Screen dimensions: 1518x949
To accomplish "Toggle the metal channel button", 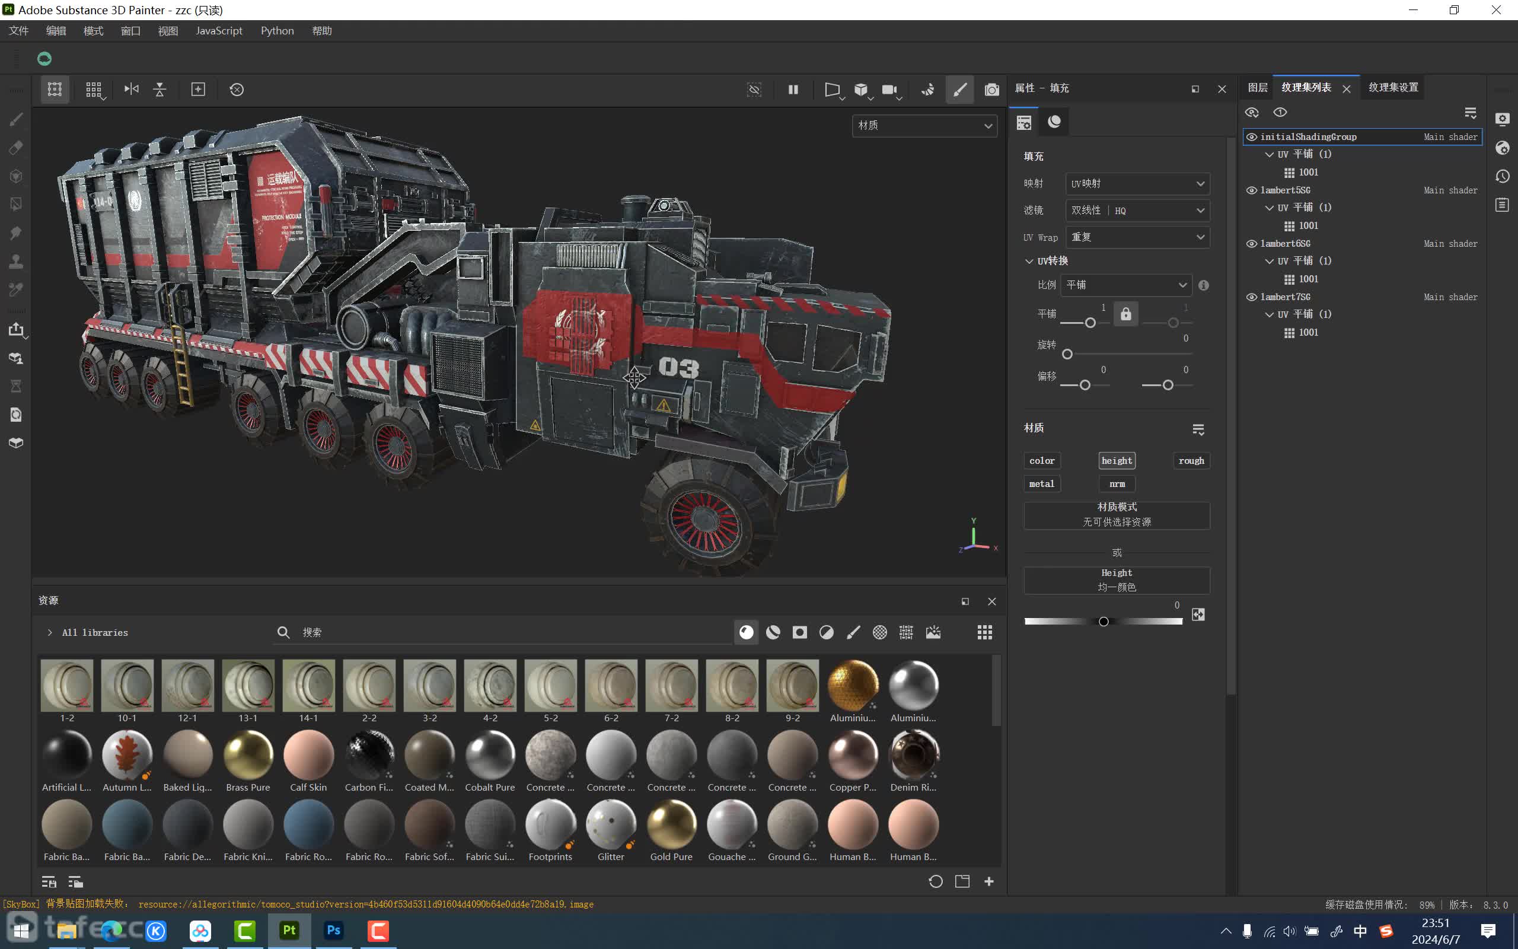I will (1042, 484).
